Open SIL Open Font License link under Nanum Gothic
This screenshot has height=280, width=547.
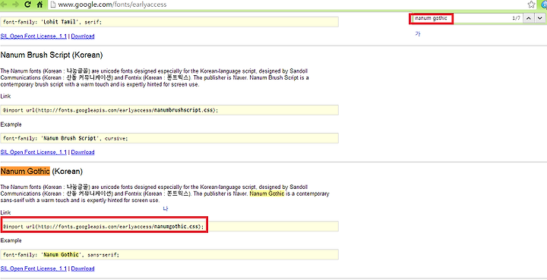pyautogui.click(x=33, y=269)
